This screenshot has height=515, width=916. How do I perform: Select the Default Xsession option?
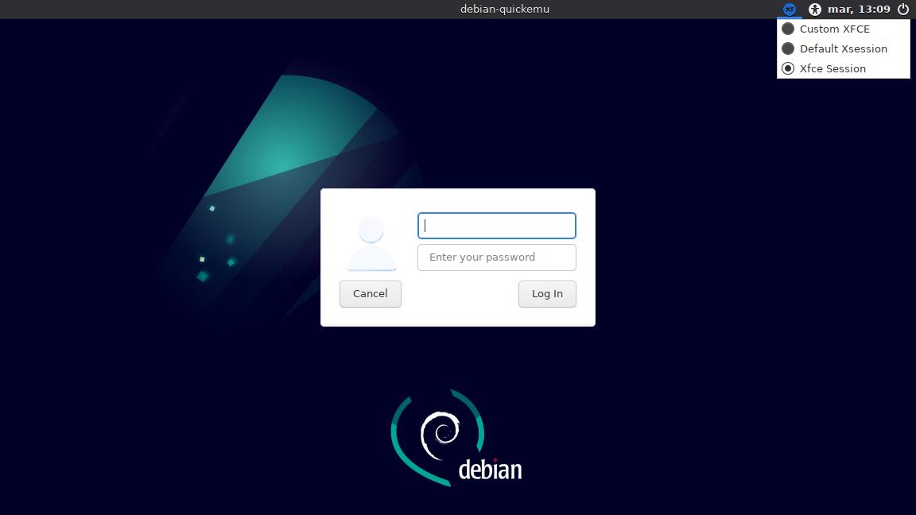click(843, 48)
